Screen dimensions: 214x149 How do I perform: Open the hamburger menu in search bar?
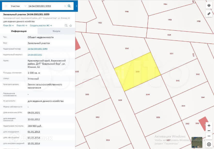click(6, 6)
